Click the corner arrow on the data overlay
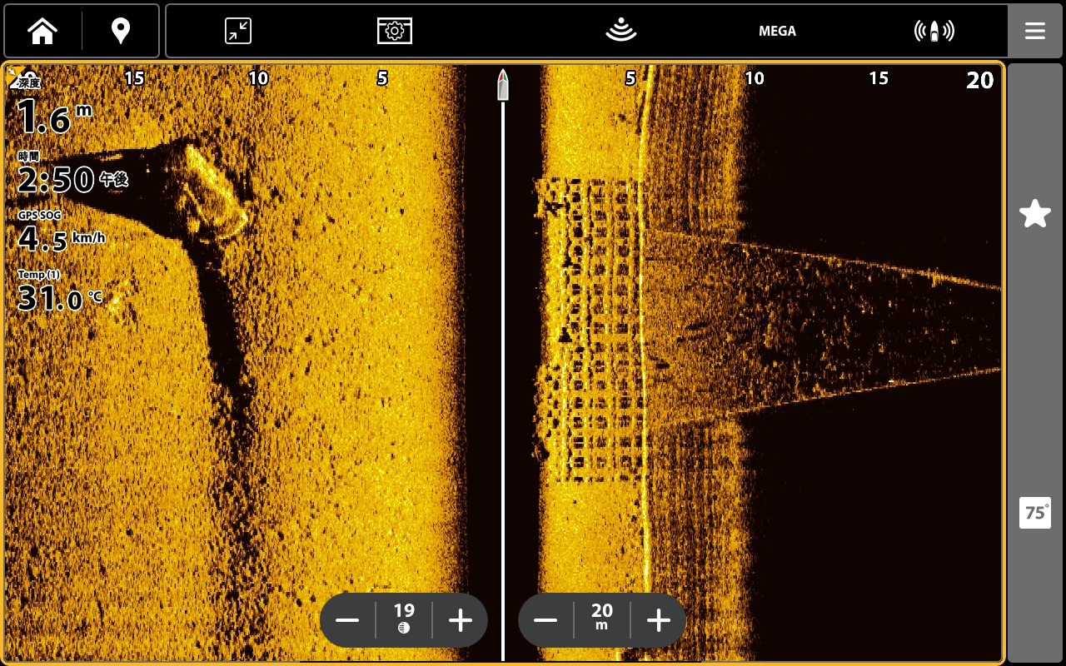The height and width of the screenshot is (666, 1066). pos(15,74)
